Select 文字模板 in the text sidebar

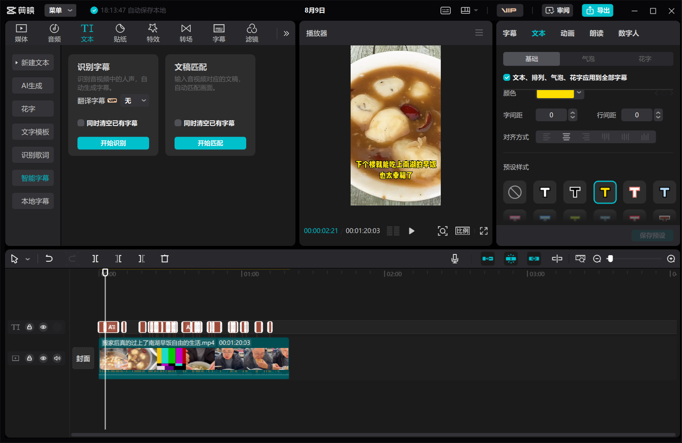33,132
